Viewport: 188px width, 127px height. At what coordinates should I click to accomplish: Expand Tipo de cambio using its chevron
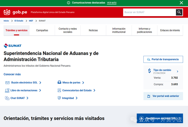[x=178, y=71]
